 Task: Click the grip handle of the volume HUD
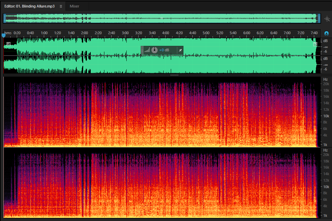coord(142,50)
